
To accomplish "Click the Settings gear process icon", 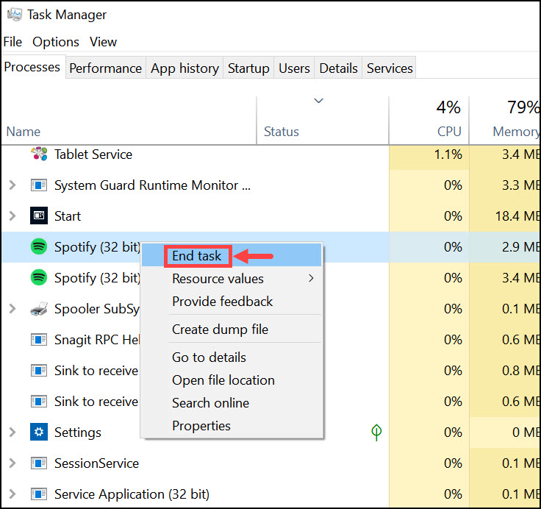I will point(39,433).
